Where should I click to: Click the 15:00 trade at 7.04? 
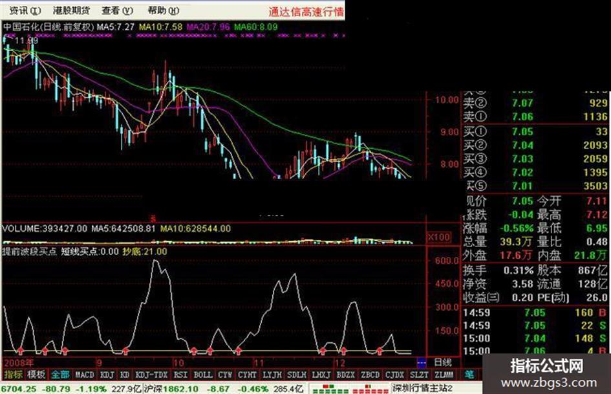535,338
